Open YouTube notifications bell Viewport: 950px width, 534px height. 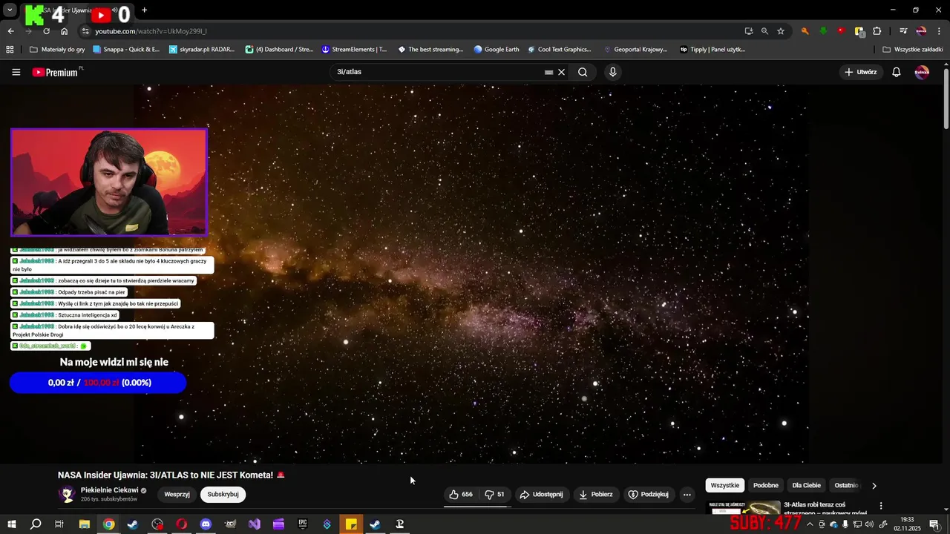896,72
